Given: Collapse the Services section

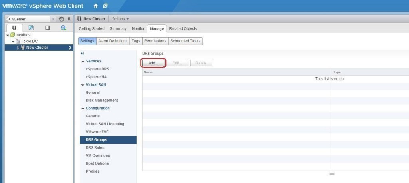Looking at the screenshot, I should click(x=83, y=62).
